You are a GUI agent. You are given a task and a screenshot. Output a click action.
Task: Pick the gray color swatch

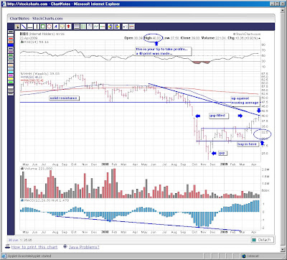point(11,62)
